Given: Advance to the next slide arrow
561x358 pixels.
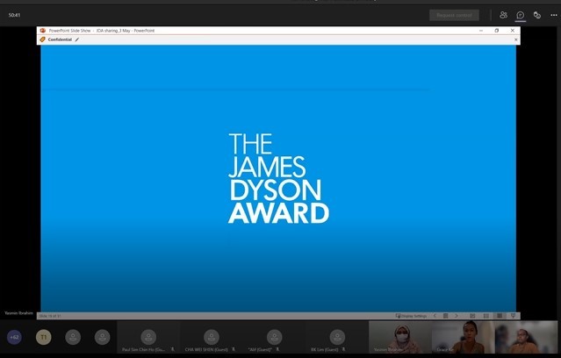Looking at the screenshot, I should 457,316.
